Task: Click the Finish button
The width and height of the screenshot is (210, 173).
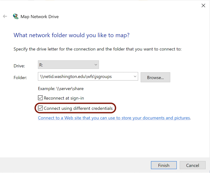Action: 164,165
